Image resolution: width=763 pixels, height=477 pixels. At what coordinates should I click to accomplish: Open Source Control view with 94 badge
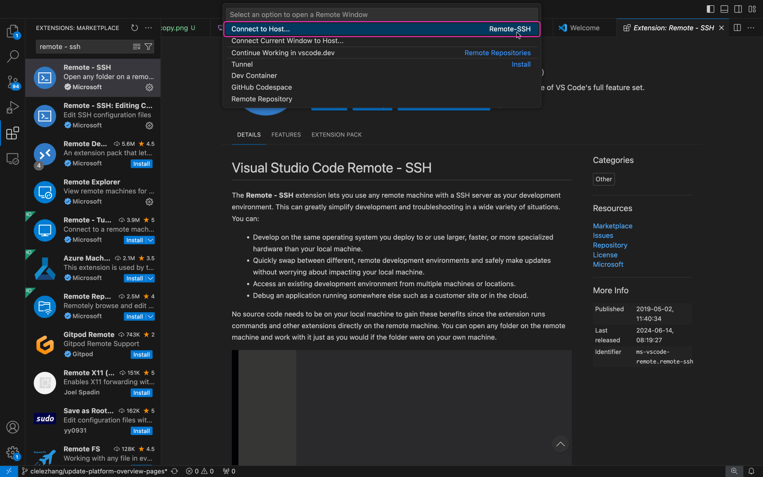pyautogui.click(x=12, y=82)
